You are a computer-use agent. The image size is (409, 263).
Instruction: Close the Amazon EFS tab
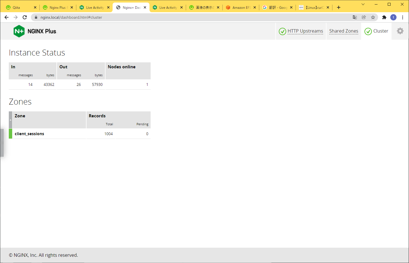[x=255, y=7]
